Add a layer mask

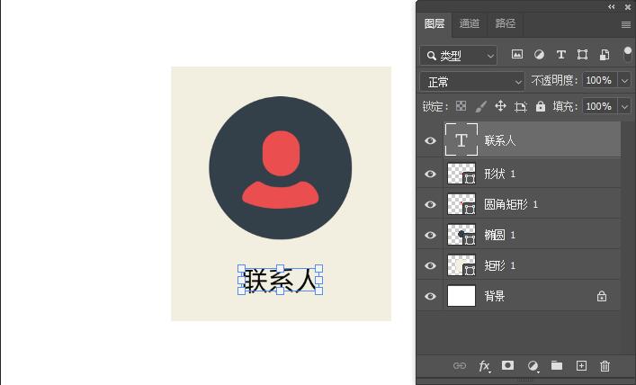coord(507,365)
